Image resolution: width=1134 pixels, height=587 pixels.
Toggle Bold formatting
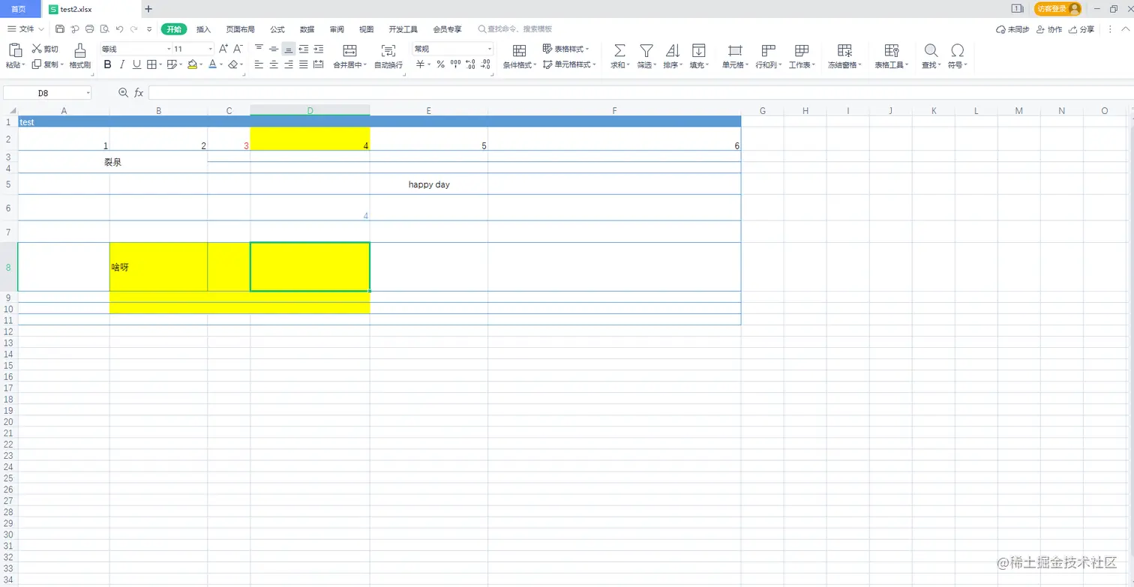pos(107,64)
